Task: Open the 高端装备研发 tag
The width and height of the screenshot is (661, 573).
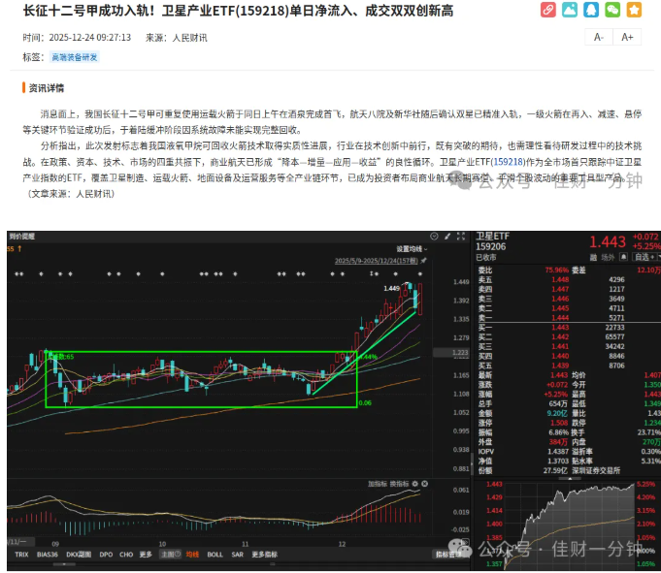Action: click(x=75, y=57)
